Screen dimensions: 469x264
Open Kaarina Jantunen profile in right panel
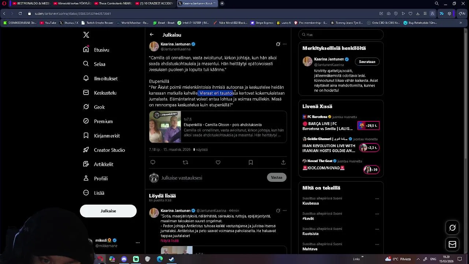tap(329, 59)
